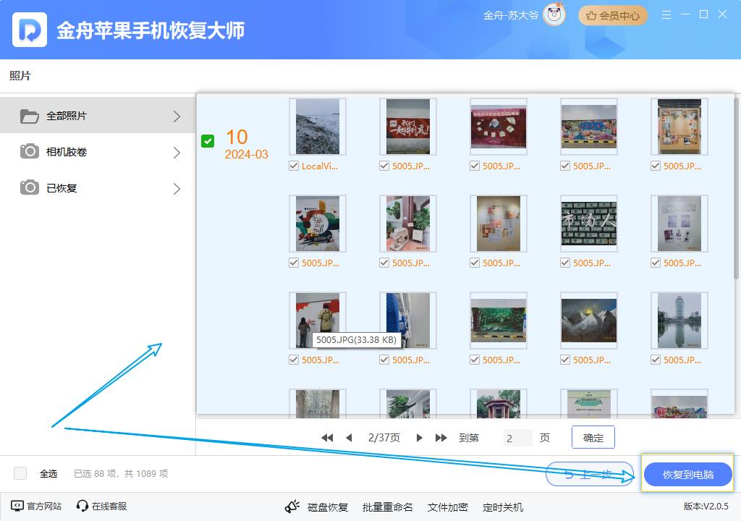
Task: Toggle the 全选 select-all checkbox
Action: (x=21, y=473)
